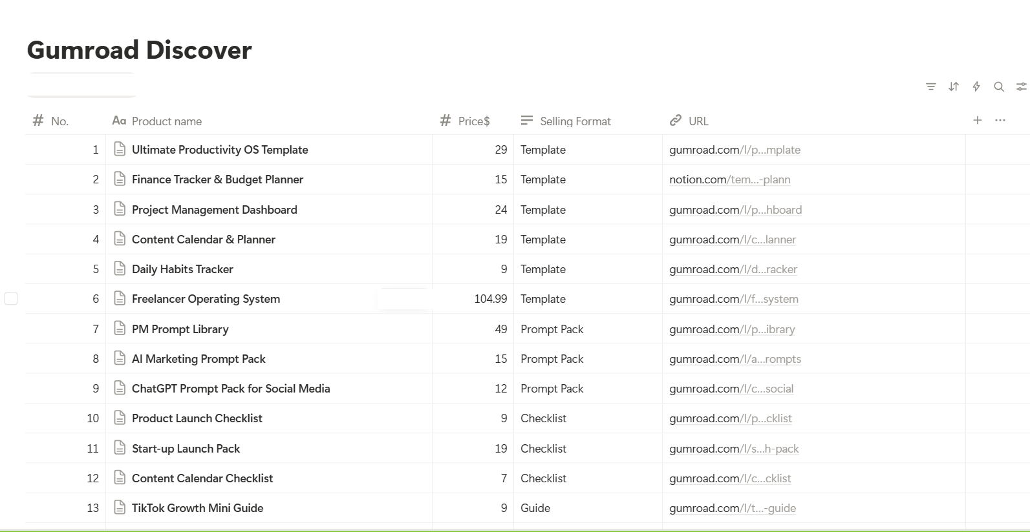This screenshot has width=1030, height=532.
Task: Open the Selling Format column header menu
Action: (x=588, y=121)
